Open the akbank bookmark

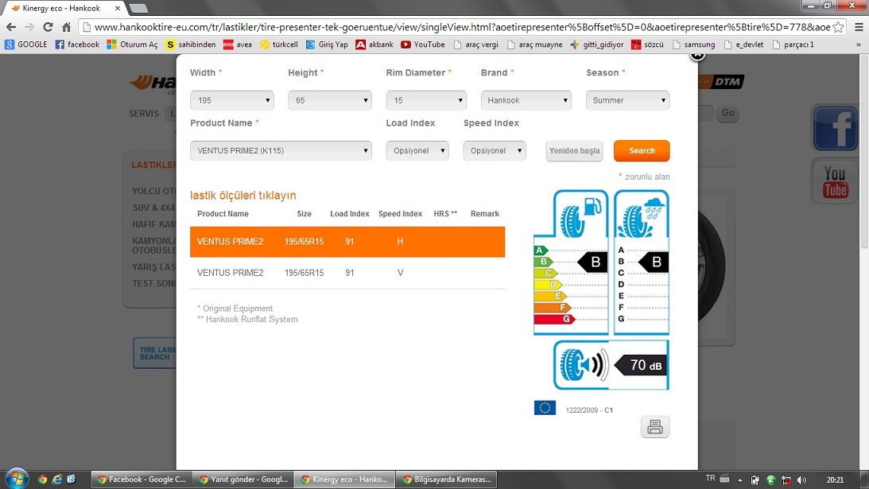tap(374, 45)
